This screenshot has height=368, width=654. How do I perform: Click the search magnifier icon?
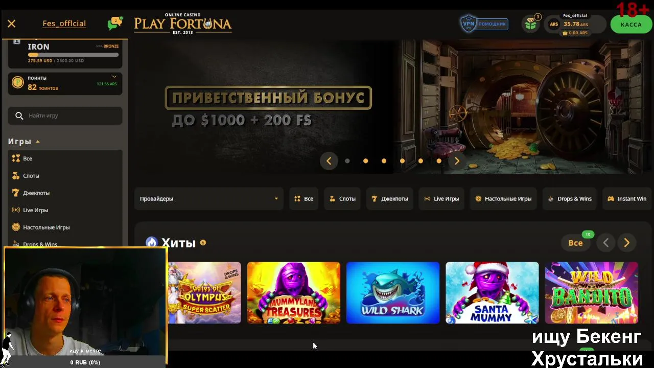[x=19, y=116]
